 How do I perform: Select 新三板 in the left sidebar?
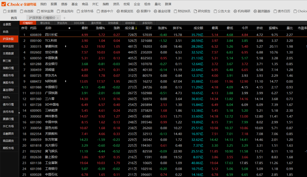9,61
